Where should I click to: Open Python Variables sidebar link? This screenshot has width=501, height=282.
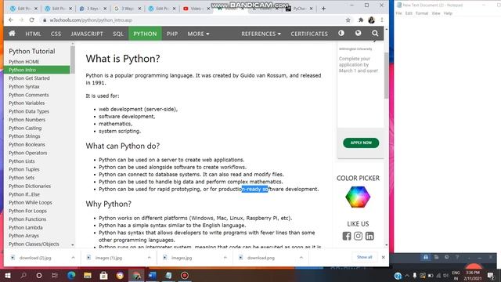coord(27,103)
